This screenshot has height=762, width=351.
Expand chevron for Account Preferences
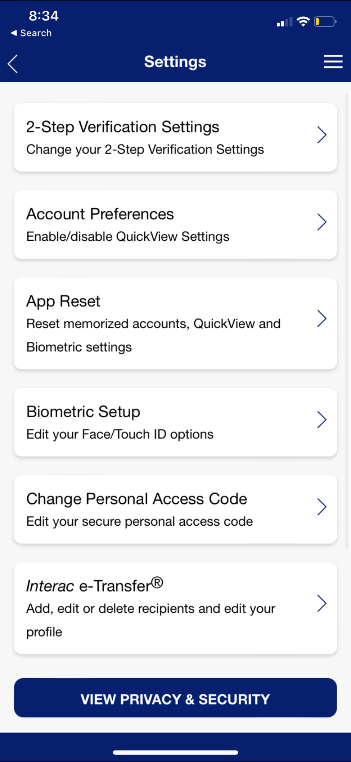(321, 222)
